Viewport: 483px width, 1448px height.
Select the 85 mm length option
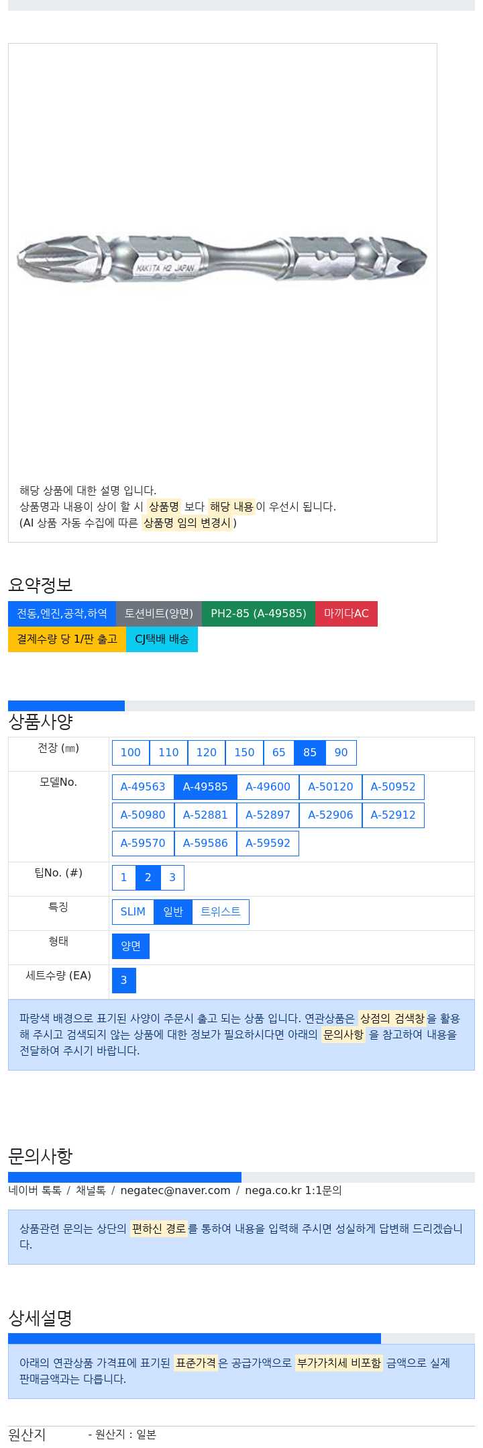pos(310,753)
